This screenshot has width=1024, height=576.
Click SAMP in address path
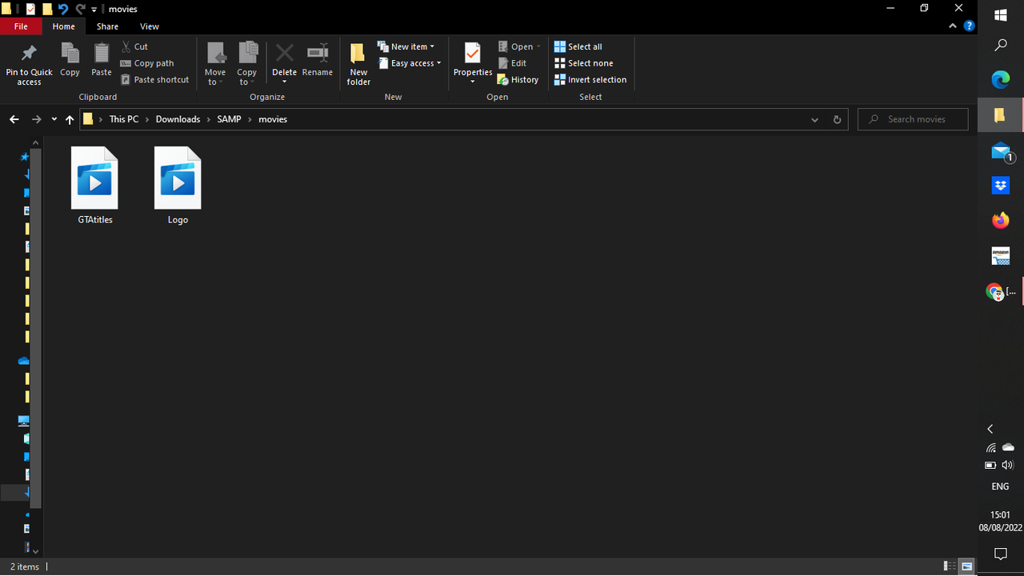click(229, 119)
